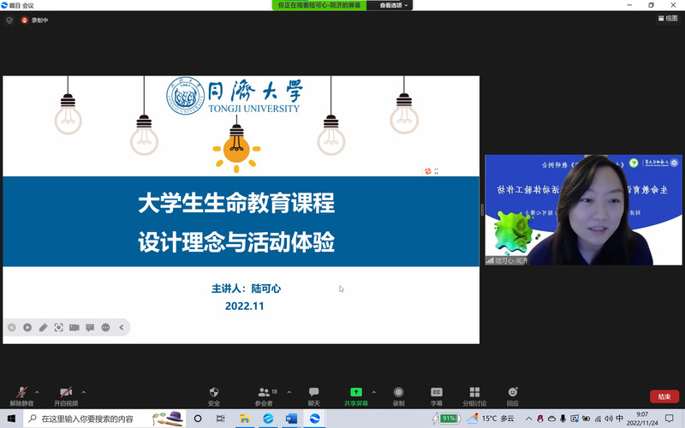Click the subtitle comment icon in slide toolbar
Image resolution: width=685 pixels, height=428 pixels.
pos(90,327)
